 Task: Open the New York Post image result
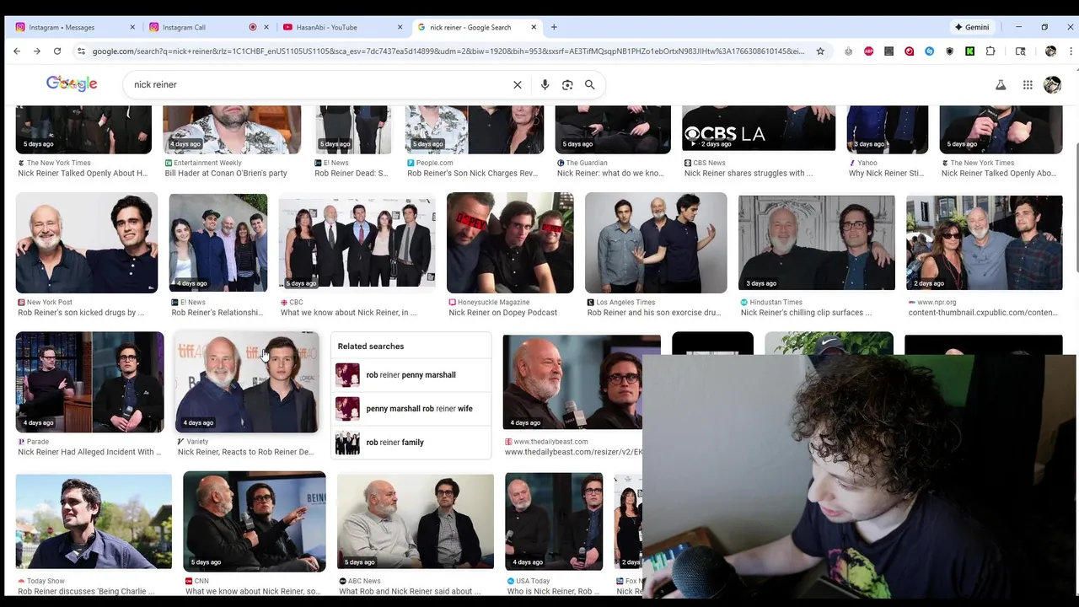(x=87, y=243)
